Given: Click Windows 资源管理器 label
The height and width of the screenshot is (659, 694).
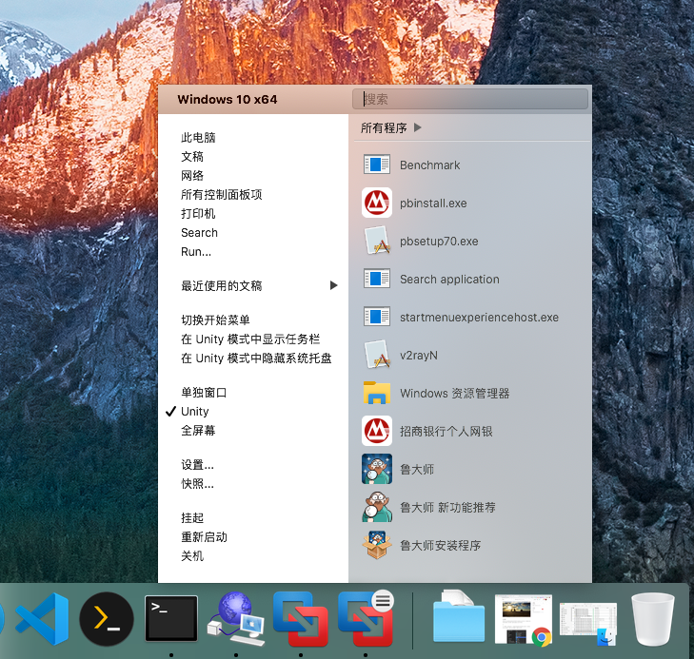Looking at the screenshot, I should [x=454, y=393].
